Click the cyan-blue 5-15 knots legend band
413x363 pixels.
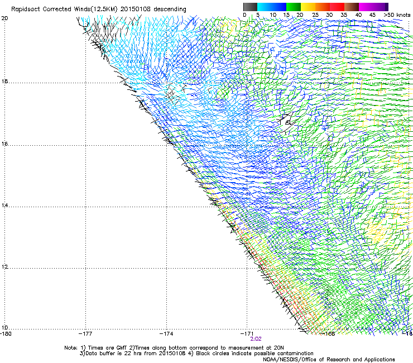click(x=272, y=7)
